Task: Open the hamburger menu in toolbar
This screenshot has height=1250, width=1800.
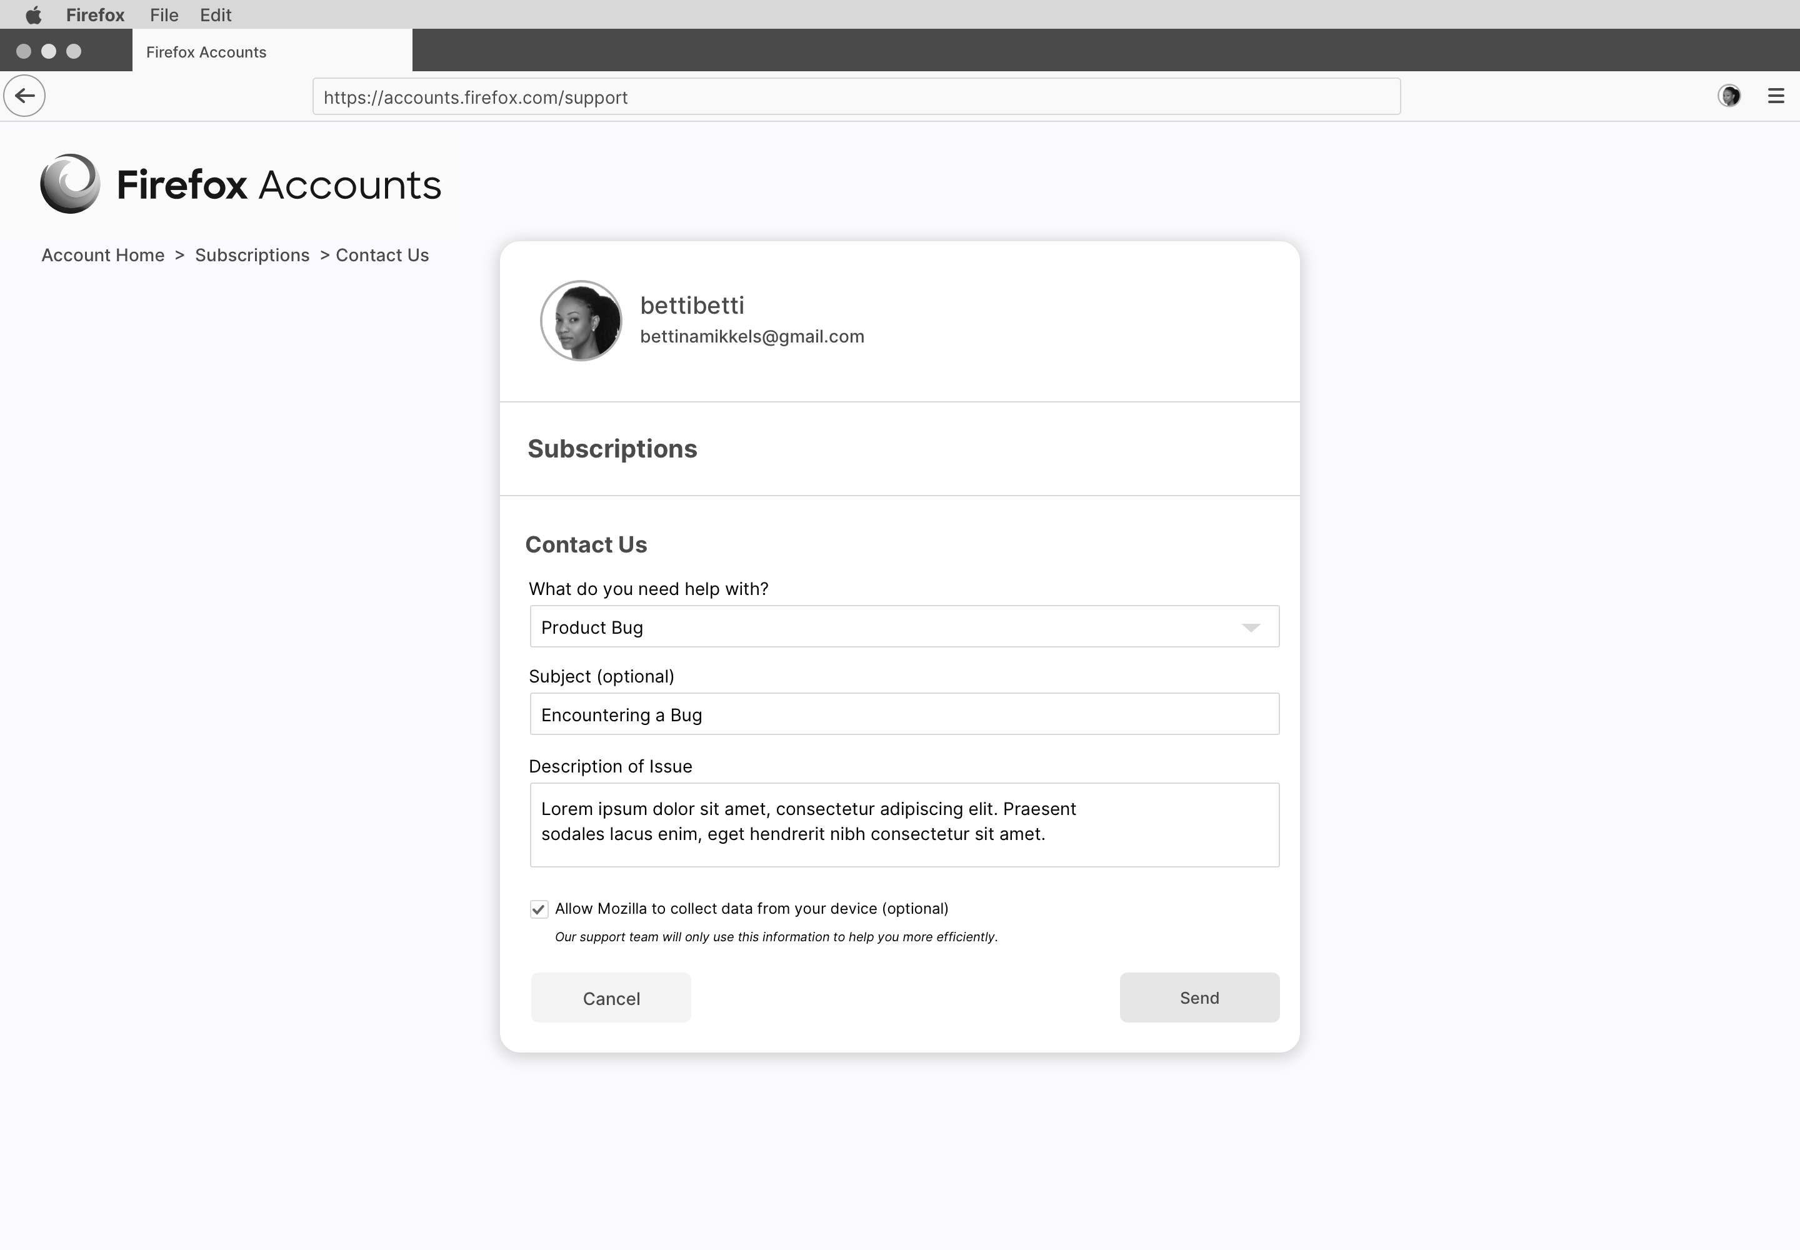Action: tap(1776, 96)
